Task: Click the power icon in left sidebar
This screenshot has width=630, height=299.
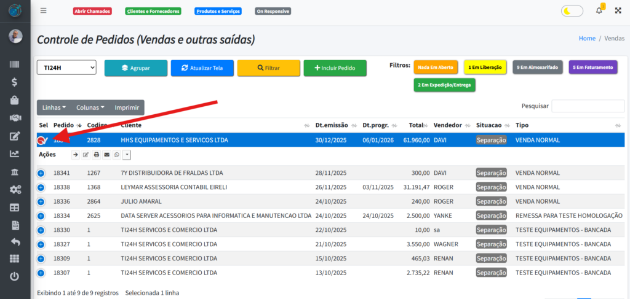Action: click(x=15, y=276)
